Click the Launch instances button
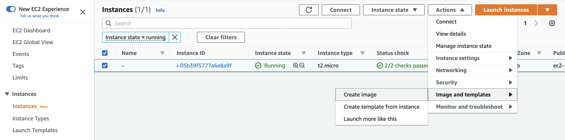The height and width of the screenshot is (140, 565). tap(506, 10)
